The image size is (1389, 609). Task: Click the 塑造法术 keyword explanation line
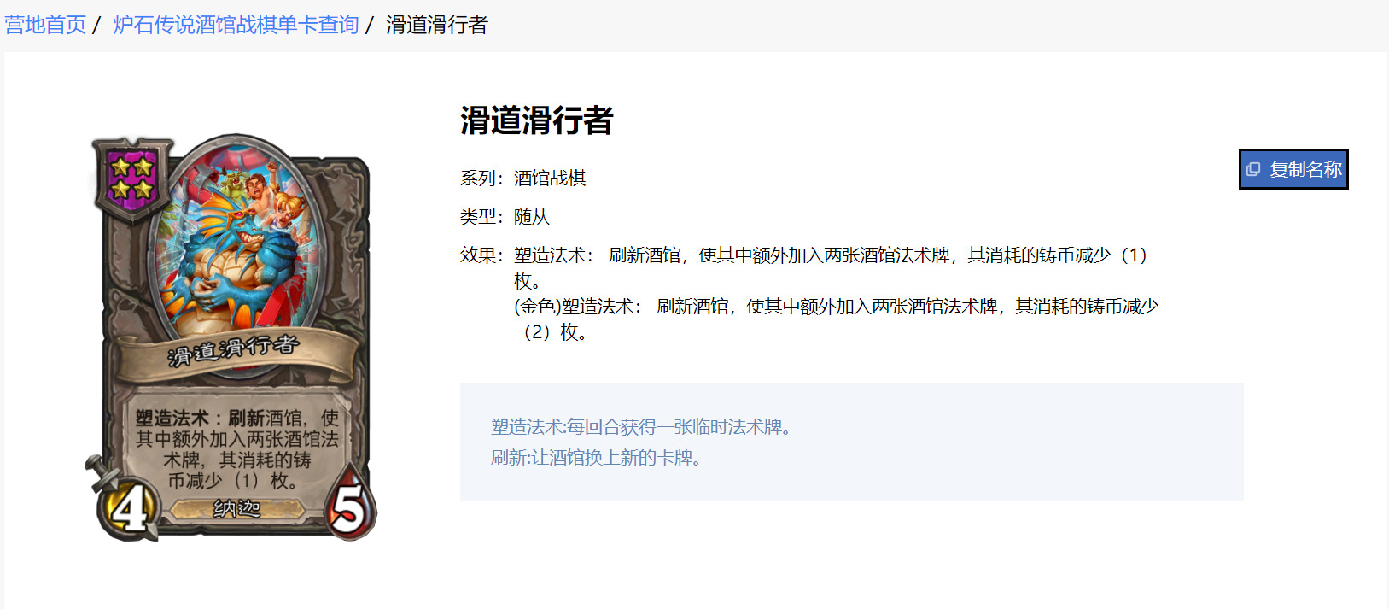644,427
